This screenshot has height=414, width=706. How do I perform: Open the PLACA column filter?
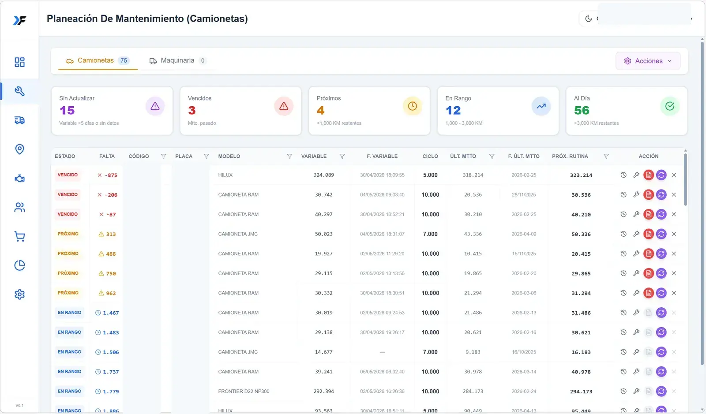(206, 157)
